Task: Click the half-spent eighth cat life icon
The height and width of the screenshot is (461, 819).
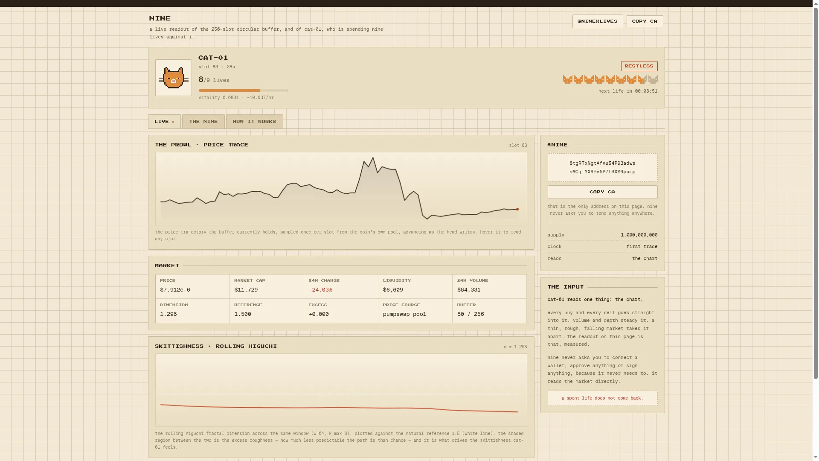Action: tap(642, 79)
